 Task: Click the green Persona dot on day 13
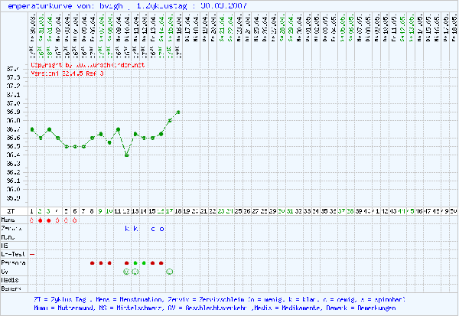[135, 262]
